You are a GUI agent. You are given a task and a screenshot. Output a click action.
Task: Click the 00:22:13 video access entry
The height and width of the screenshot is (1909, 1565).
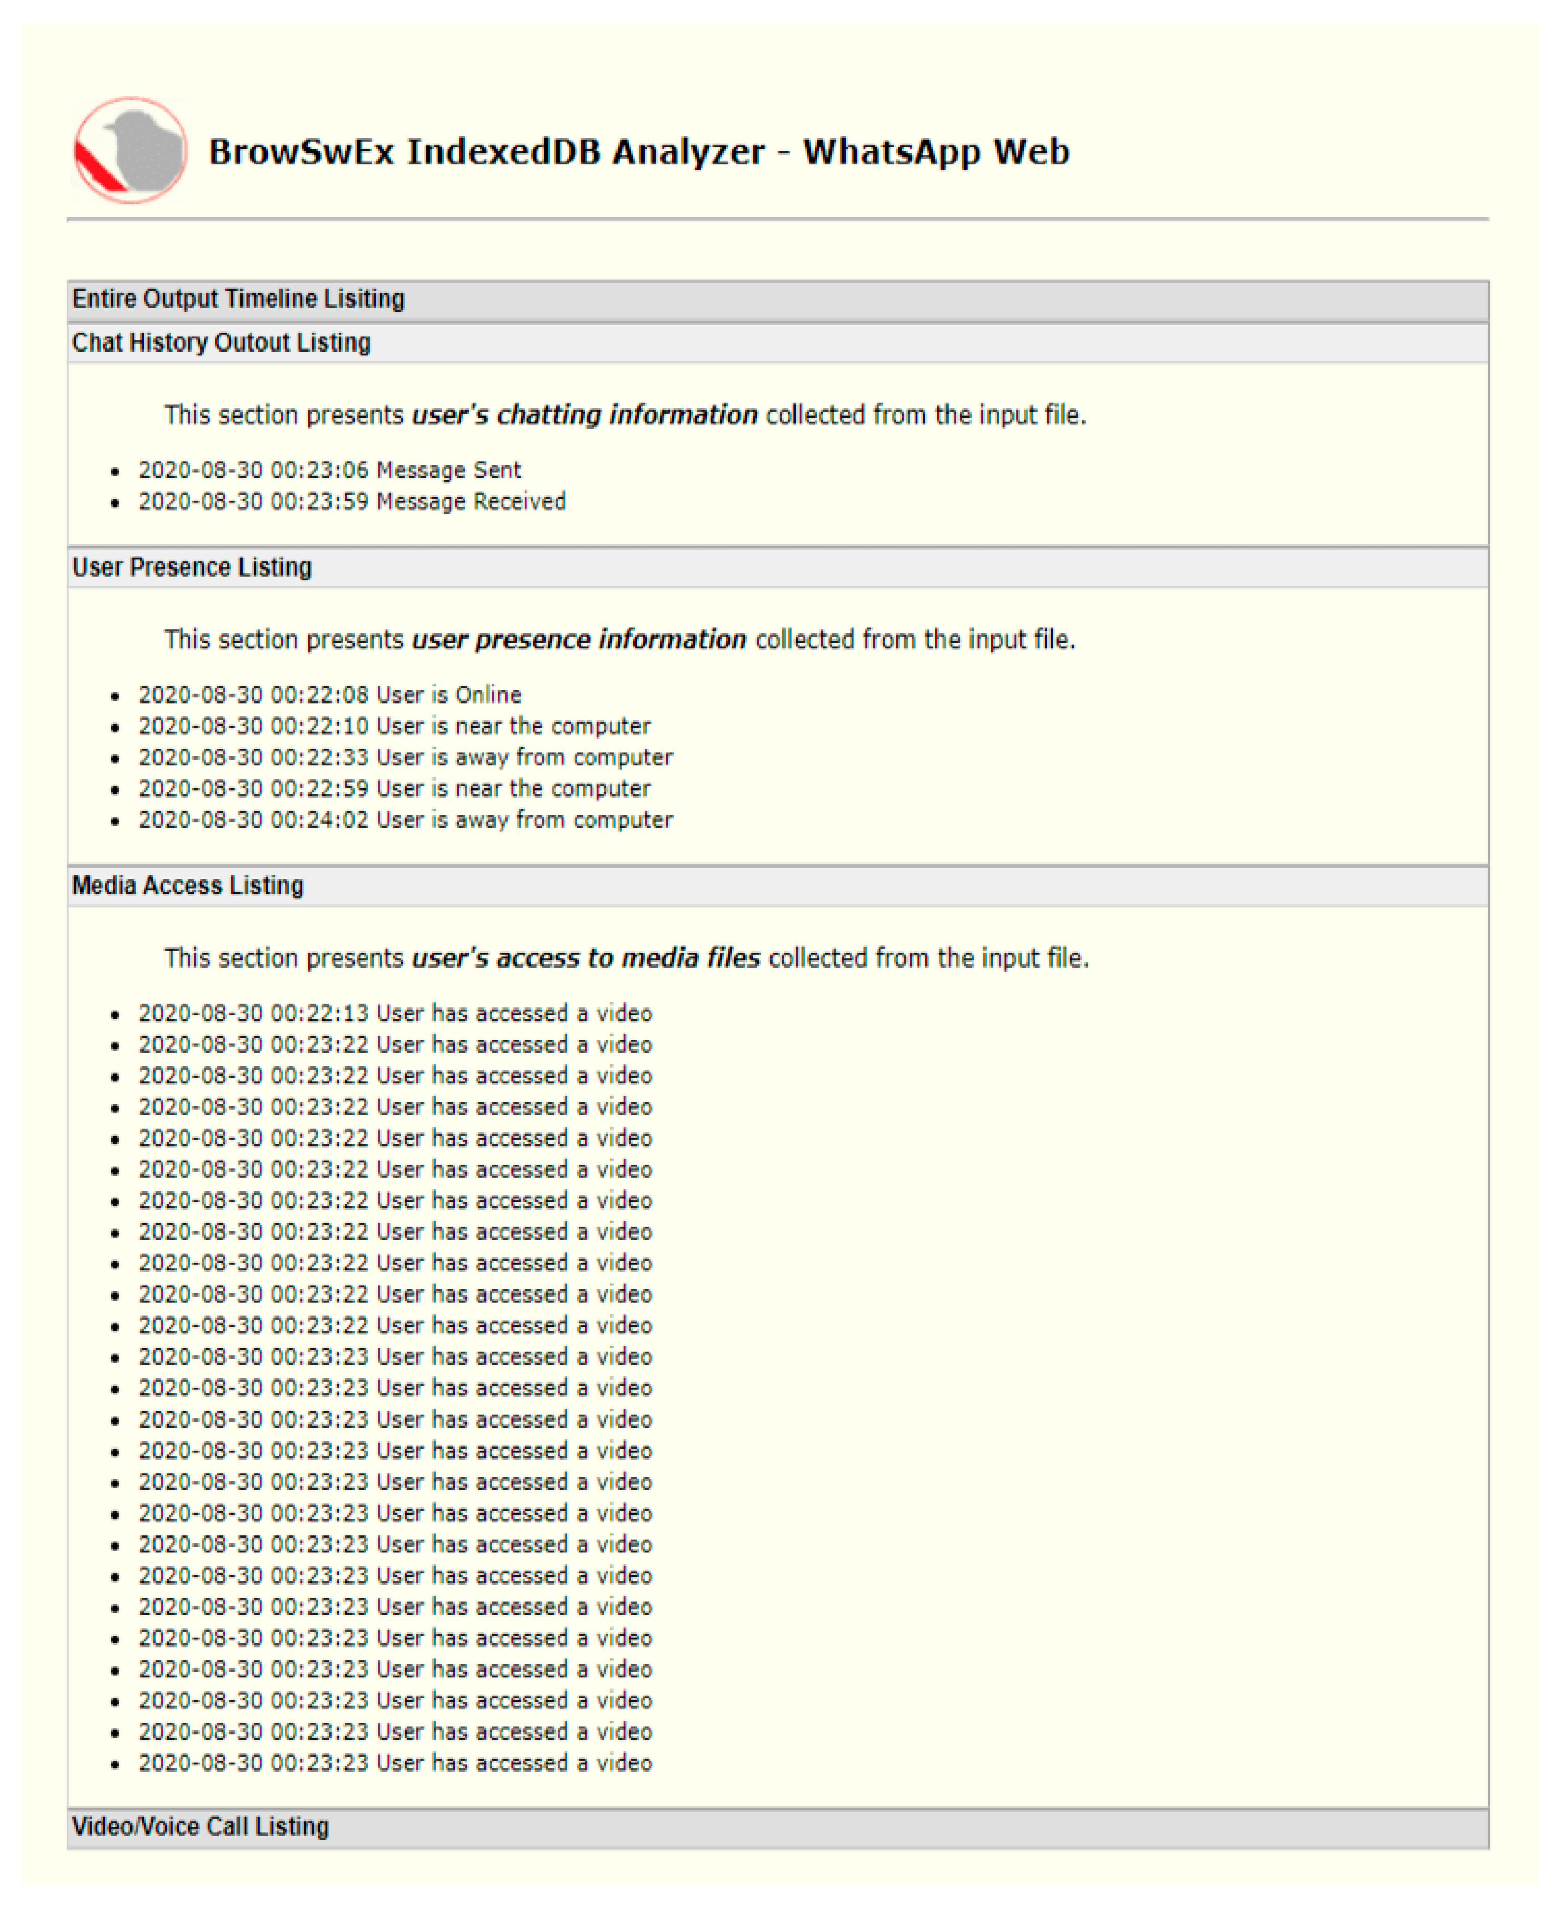point(395,1013)
